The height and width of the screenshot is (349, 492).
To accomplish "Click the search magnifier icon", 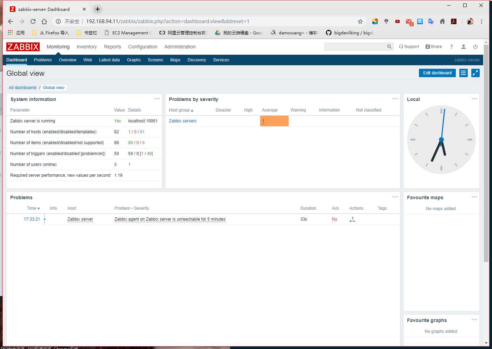I will click(389, 47).
